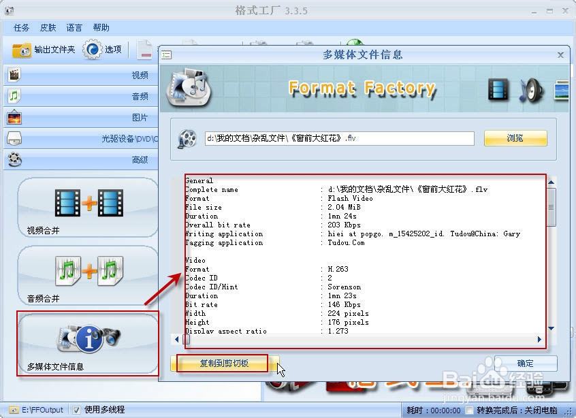
Task: Minimize the 格式工厂 main window
Action: (x=534, y=12)
